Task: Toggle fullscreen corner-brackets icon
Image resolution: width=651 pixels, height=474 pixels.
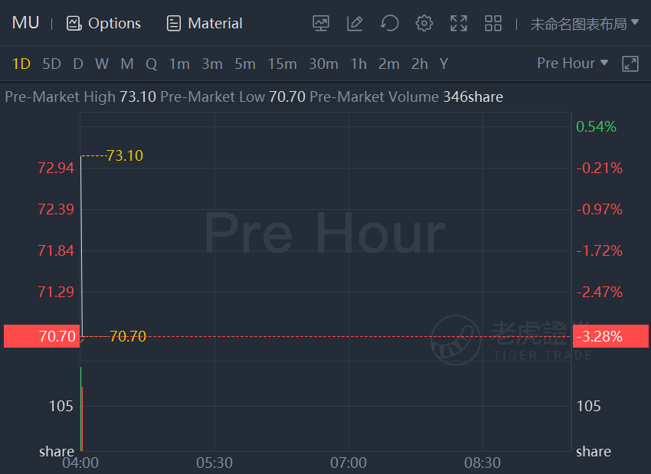Action: click(x=459, y=23)
